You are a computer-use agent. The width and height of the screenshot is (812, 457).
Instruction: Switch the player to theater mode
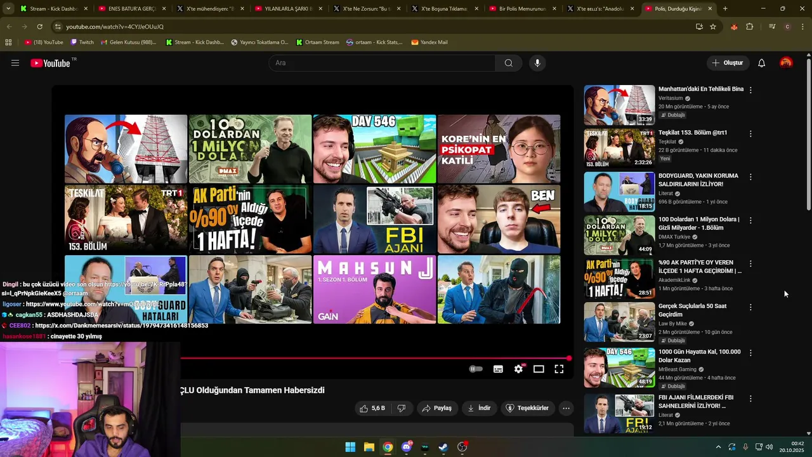tap(539, 369)
